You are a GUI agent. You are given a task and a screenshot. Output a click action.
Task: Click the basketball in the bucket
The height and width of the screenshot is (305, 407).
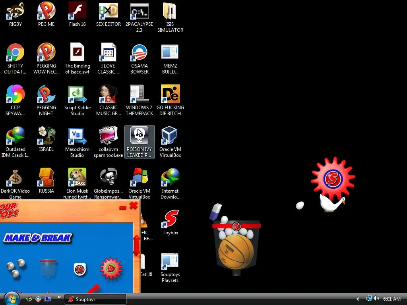pyautogui.click(x=236, y=251)
